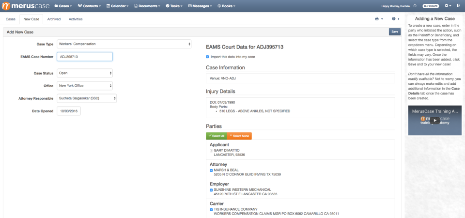Click the logout door icon

[458, 6]
